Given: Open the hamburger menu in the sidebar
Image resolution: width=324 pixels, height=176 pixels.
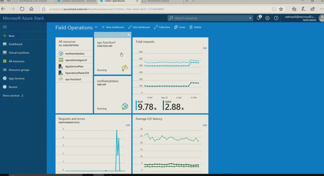Looking at the screenshot, I should (x=4, y=27).
